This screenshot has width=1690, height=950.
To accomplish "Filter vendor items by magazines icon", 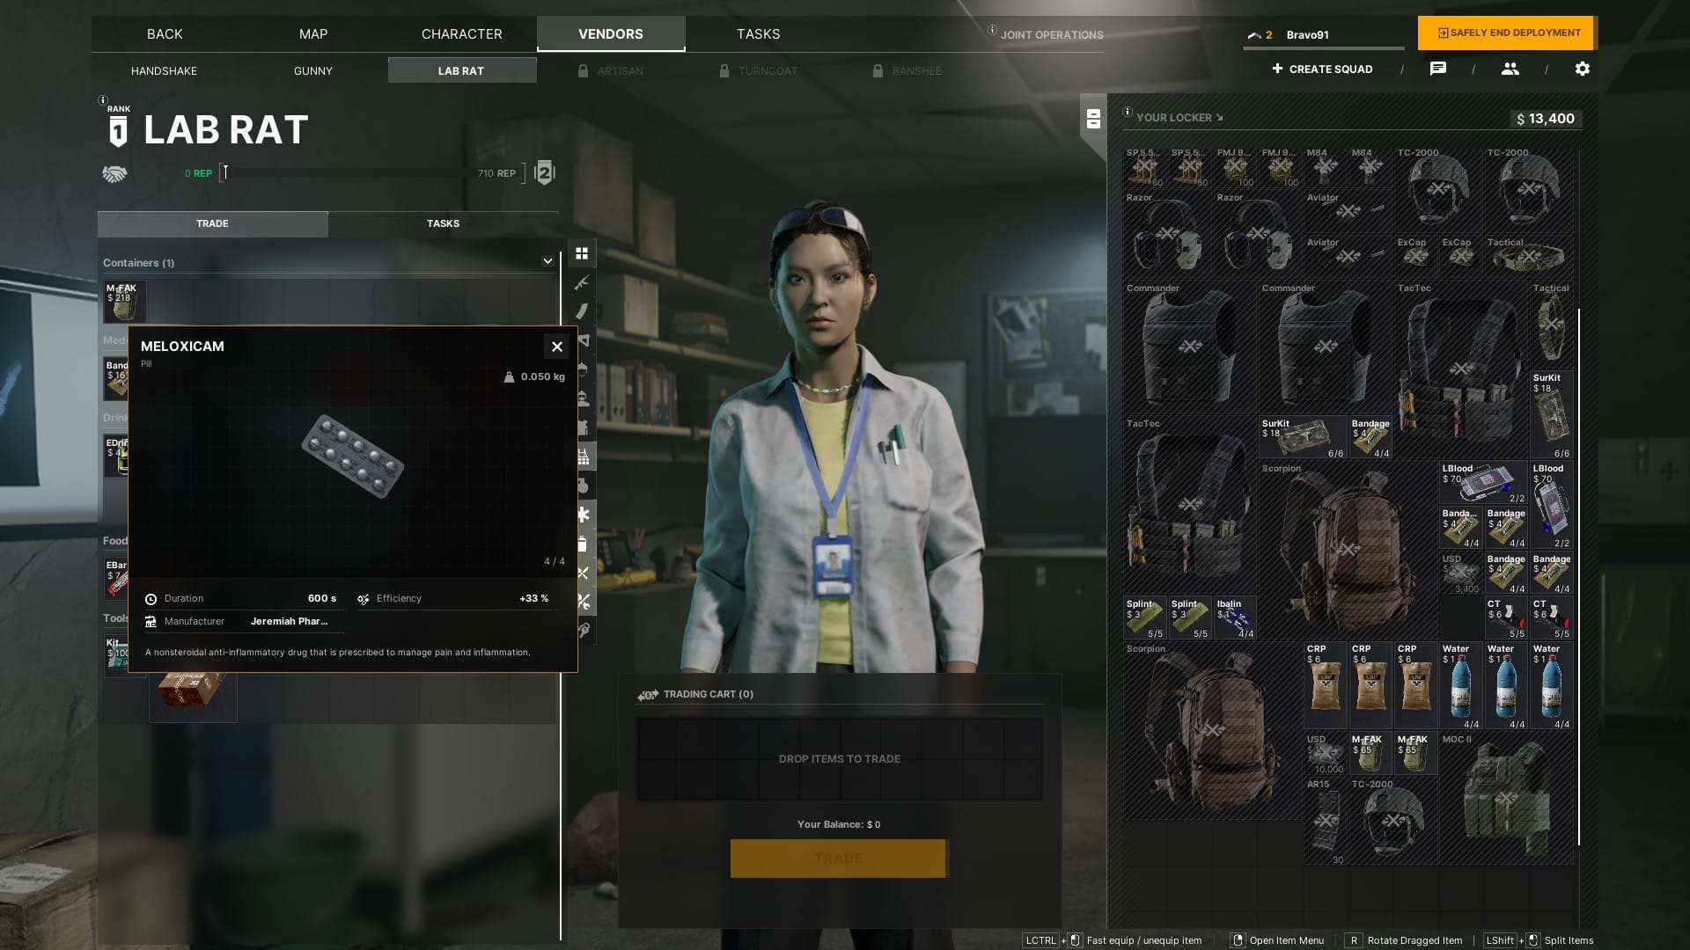I will [x=582, y=311].
